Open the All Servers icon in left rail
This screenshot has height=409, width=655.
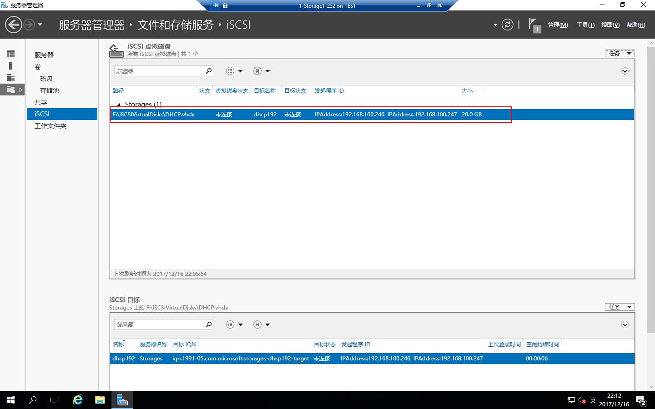(x=11, y=78)
